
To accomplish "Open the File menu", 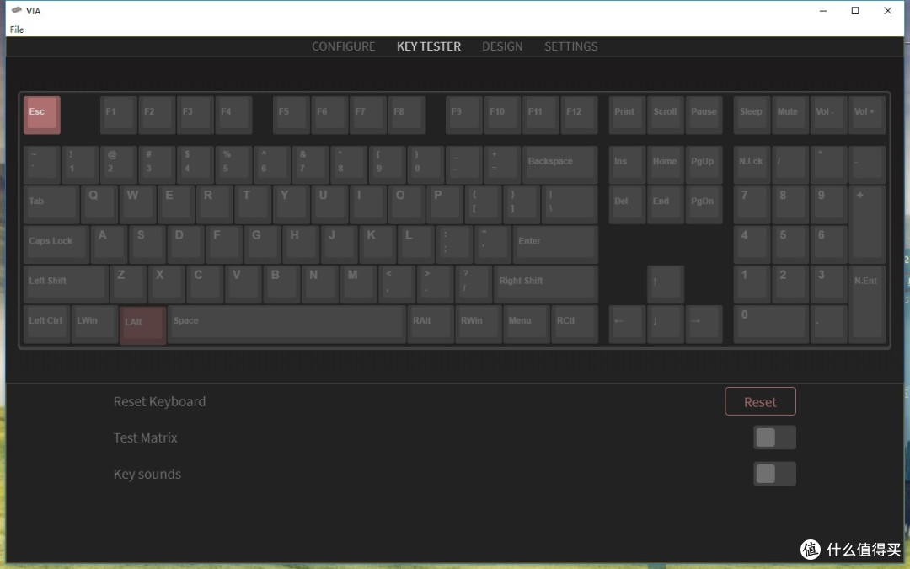I will coord(17,30).
